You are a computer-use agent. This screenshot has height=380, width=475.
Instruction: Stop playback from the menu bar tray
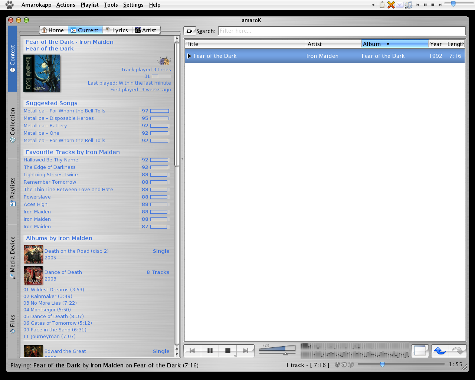433,5
